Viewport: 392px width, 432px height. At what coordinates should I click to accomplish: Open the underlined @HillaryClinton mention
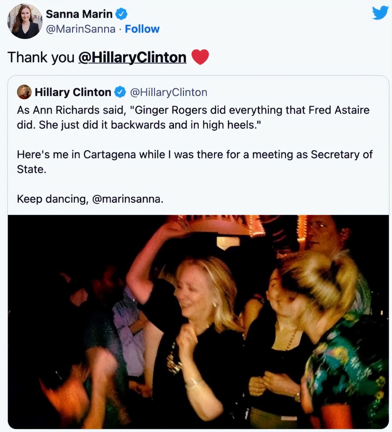[x=132, y=57]
